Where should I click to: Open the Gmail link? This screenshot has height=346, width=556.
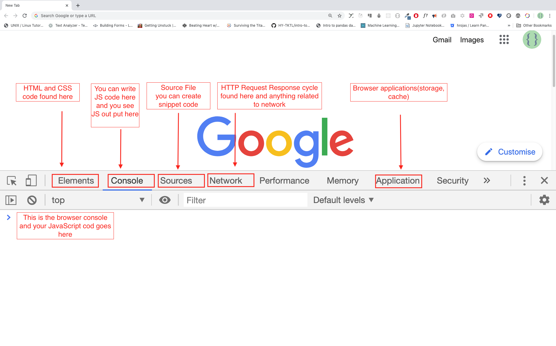(x=442, y=40)
